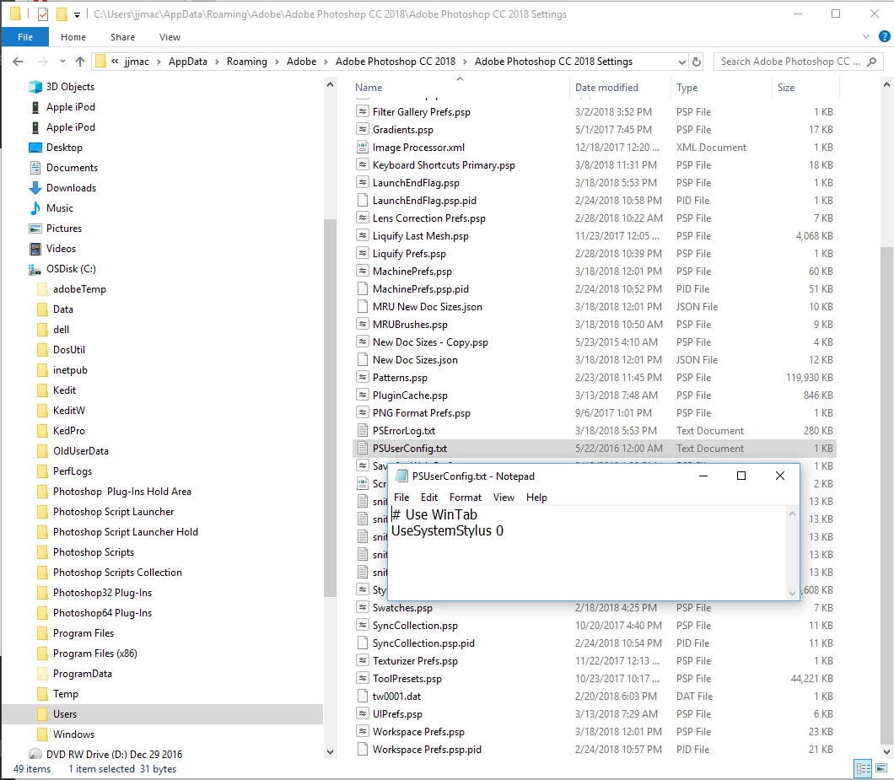Select Swatches.psp file icon

[362, 607]
